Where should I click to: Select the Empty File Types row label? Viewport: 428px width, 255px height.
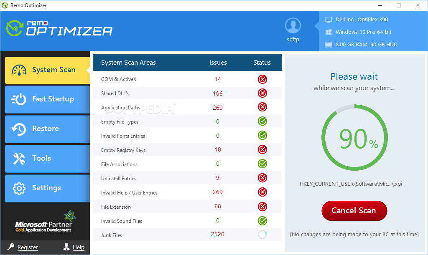(120, 122)
